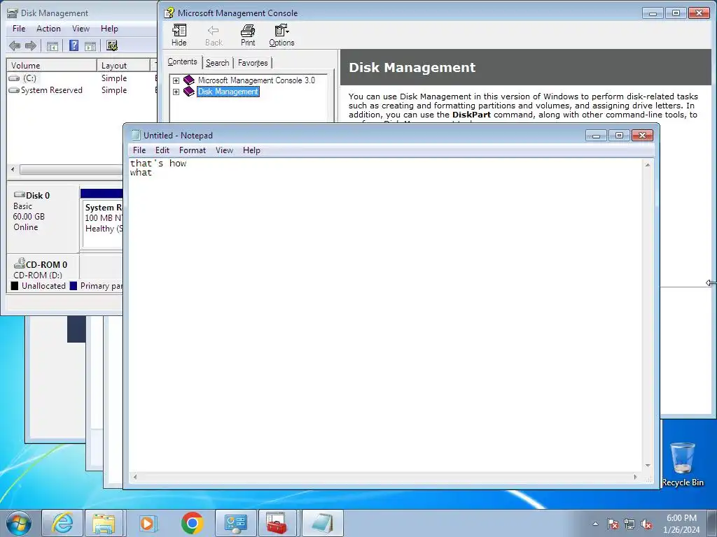This screenshot has height=537, width=717.
Task: Show hidden tray icons with the arrow
Action: coord(595,524)
